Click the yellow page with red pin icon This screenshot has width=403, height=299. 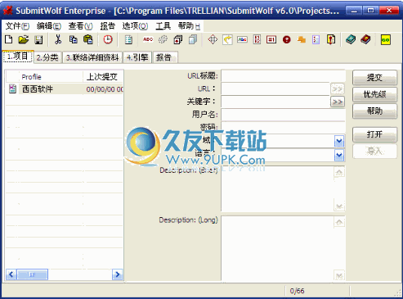tap(331, 39)
